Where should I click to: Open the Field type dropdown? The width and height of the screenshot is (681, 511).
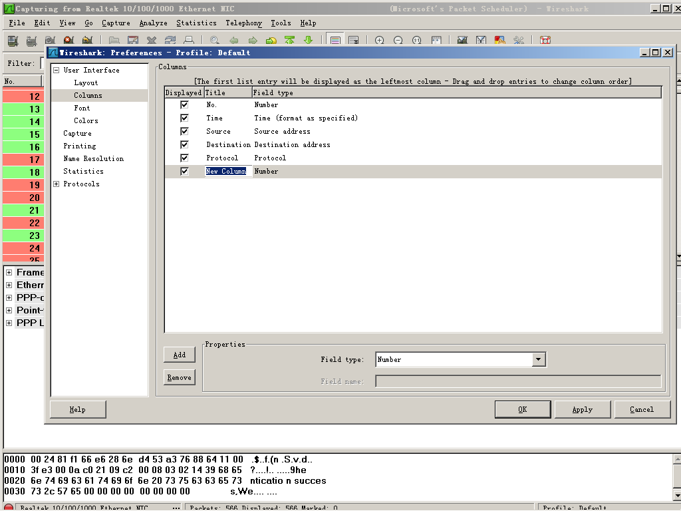(539, 359)
